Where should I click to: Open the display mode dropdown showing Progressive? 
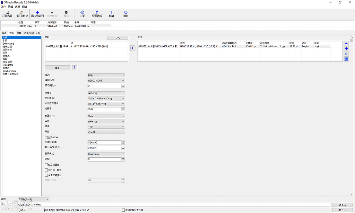pyautogui.click(x=106, y=154)
